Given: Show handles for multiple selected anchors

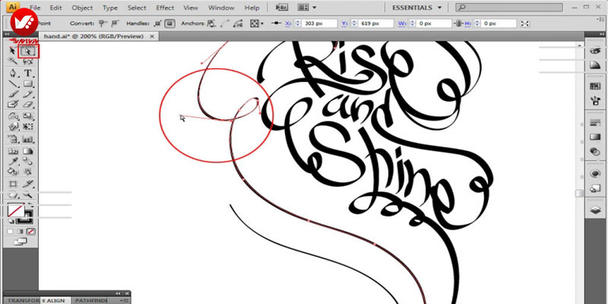Looking at the screenshot, I should (157, 24).
